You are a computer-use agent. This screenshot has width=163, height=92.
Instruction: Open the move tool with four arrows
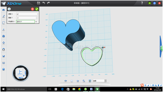point(4,43)
